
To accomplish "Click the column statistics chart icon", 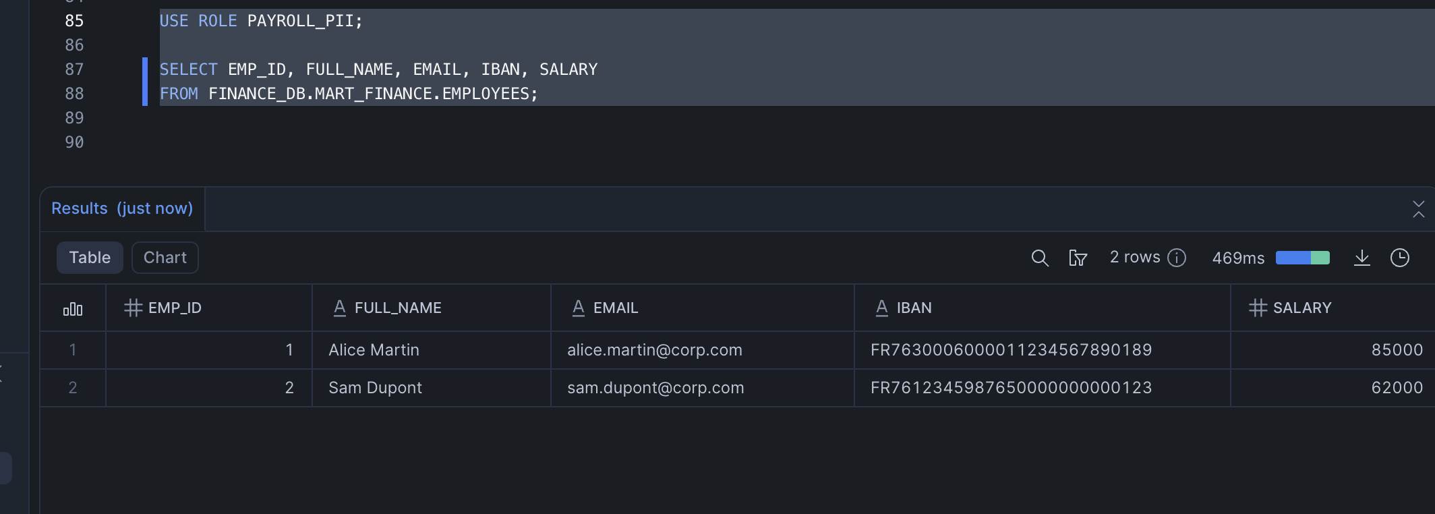I will [x=73, y=308].
